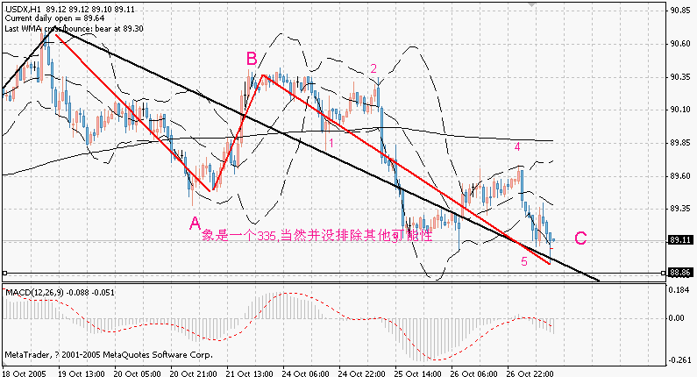Click the USDX,H1 chart title text
Viewport: 697px width, 377px height.
point(70,10)
